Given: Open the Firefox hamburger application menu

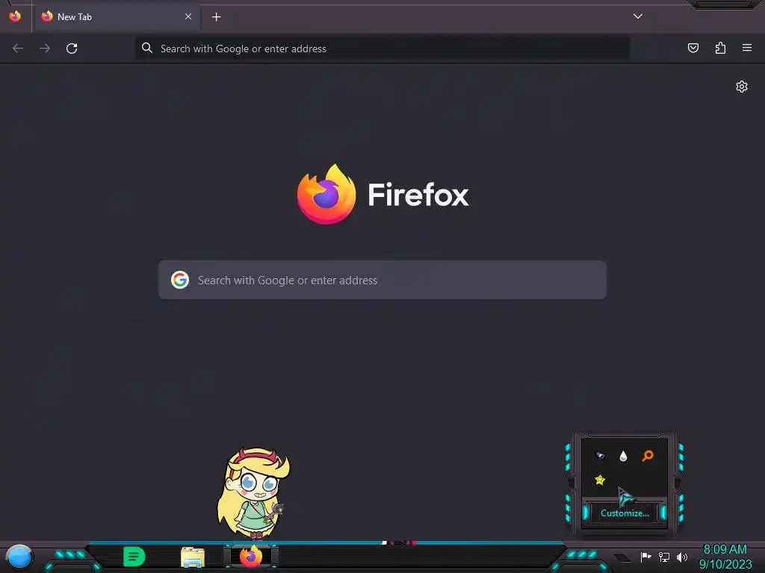Looking at the screenshot, I should pos(747,48).
